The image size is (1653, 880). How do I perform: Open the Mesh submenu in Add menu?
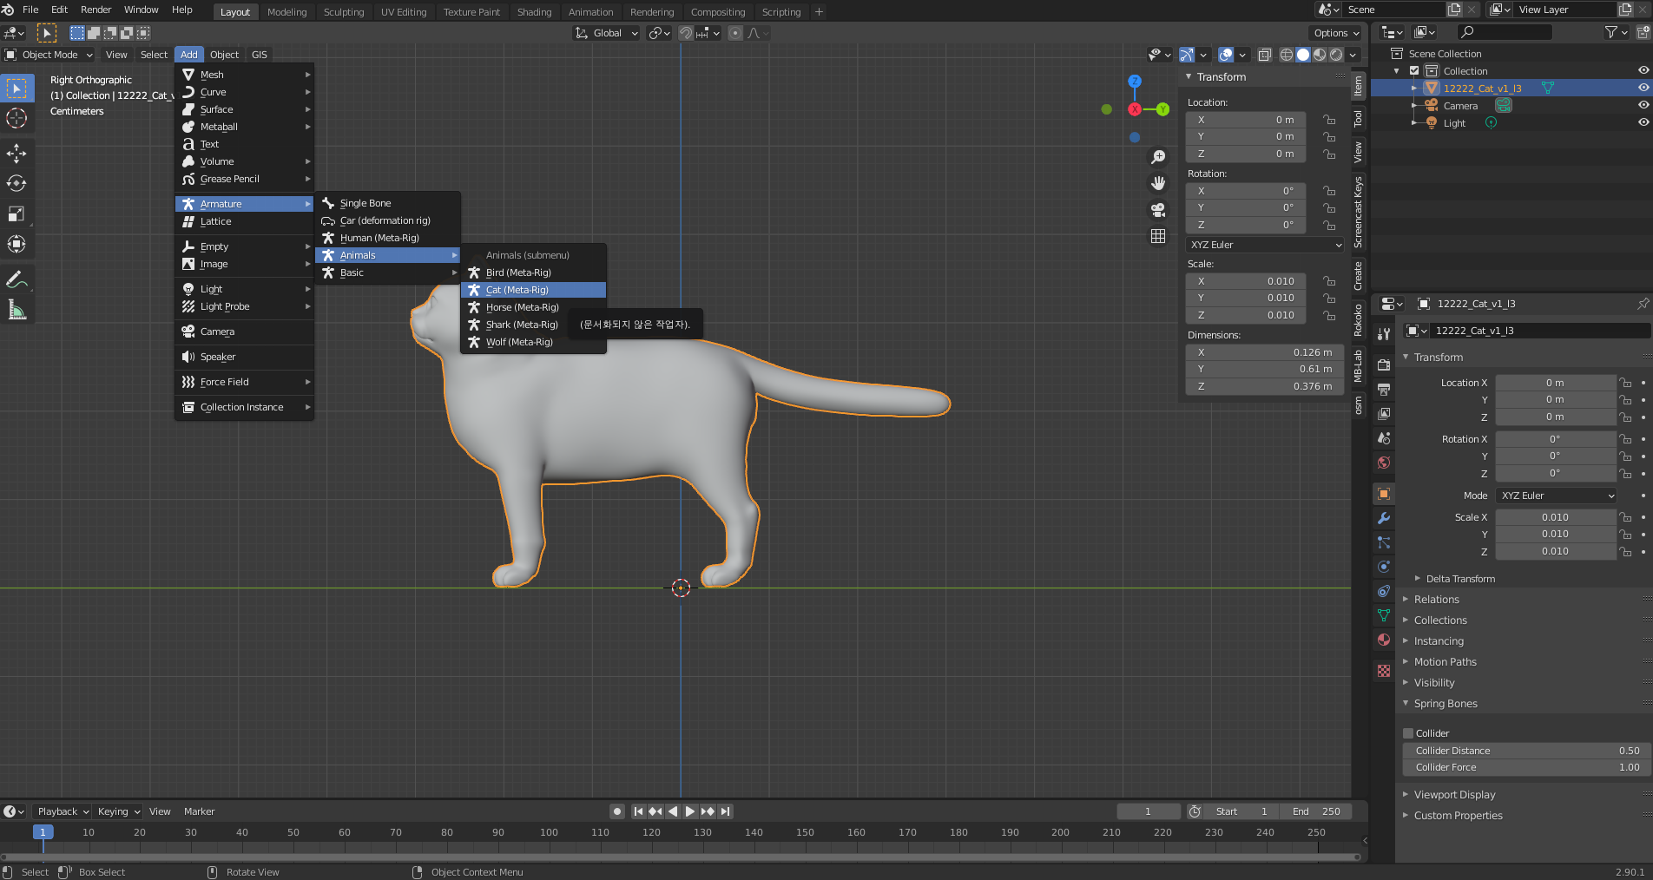[244, 75]
